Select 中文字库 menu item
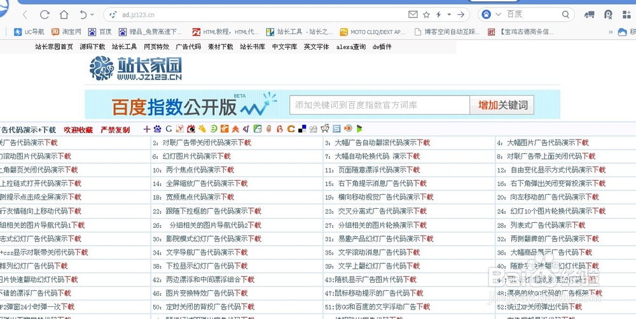Image resolution: width=636 pixels, height=319 pixels. (x=284, y=46)
